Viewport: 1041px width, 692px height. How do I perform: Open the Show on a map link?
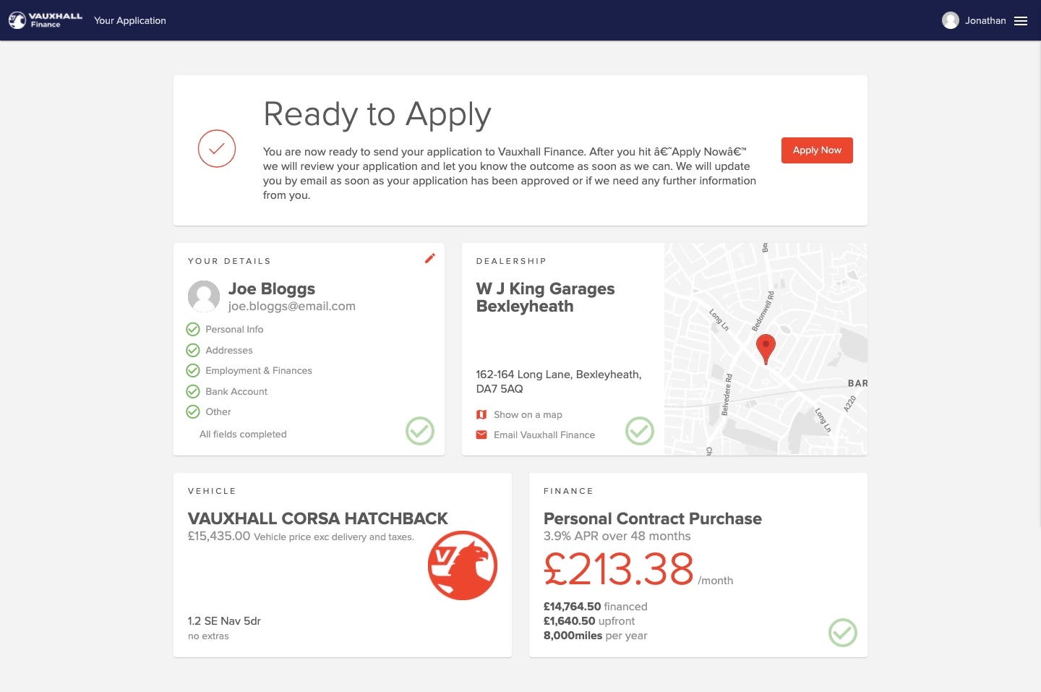pyautogui.click(x=528, y=415)
